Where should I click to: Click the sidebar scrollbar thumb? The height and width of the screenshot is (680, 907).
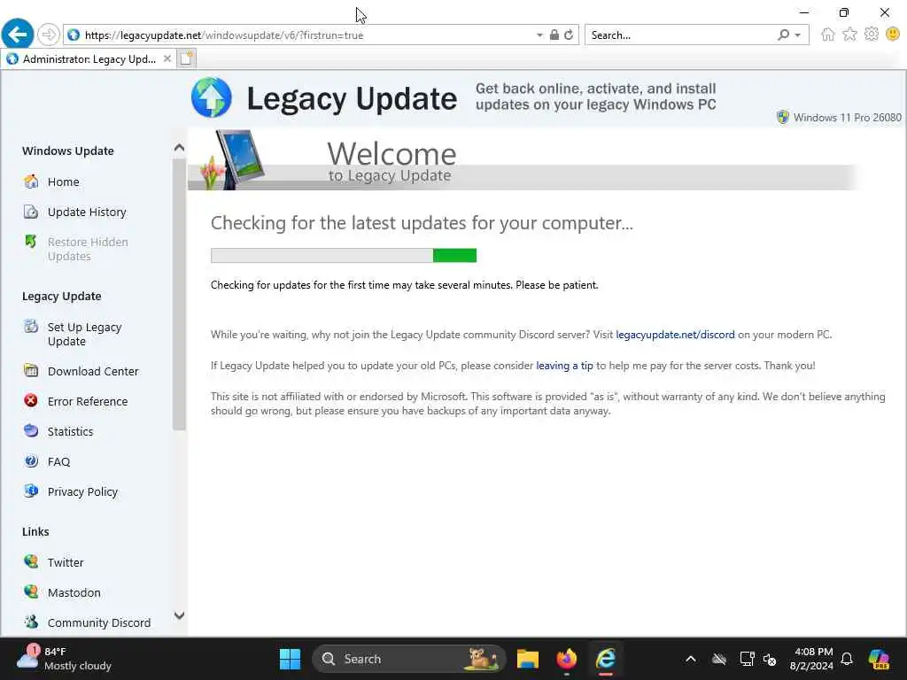[x=179, y=294]
